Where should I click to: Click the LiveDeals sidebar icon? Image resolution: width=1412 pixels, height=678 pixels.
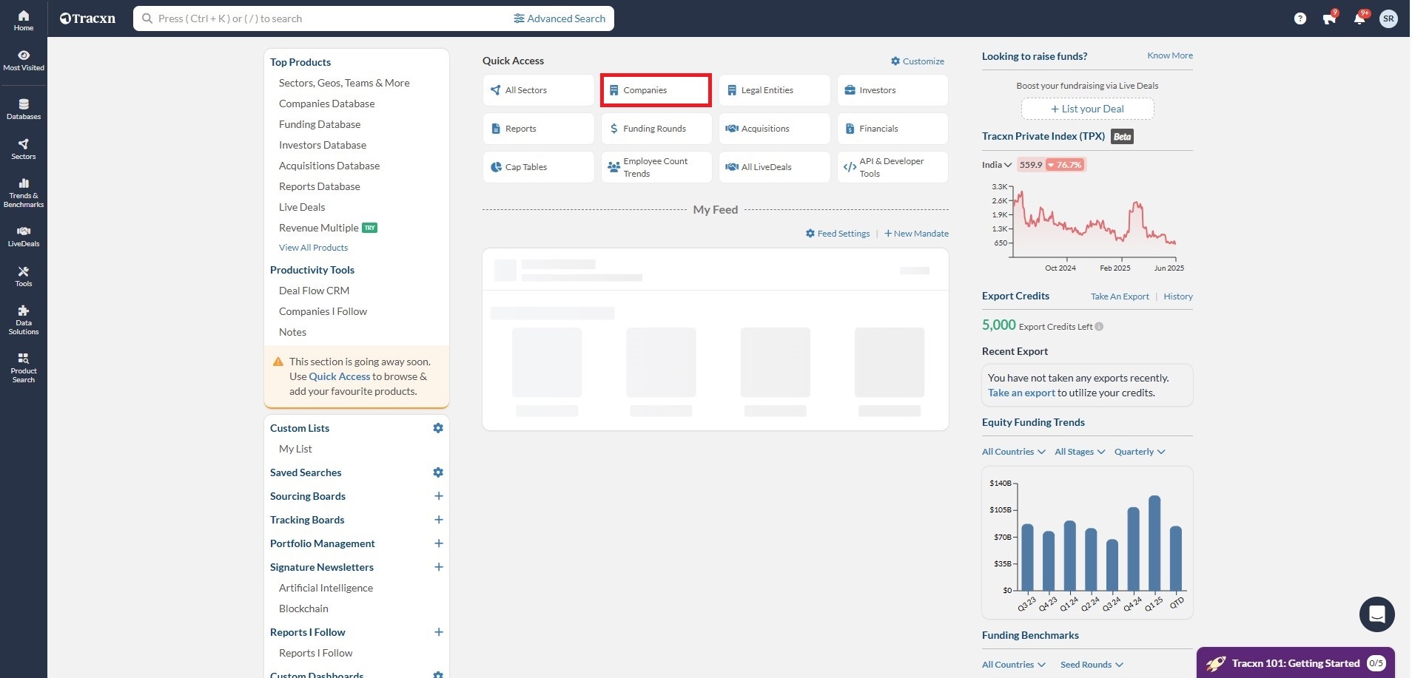24,236
